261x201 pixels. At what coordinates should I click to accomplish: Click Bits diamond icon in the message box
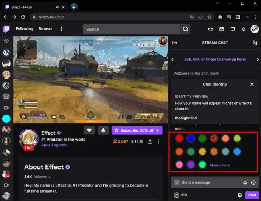click(245, 182)
